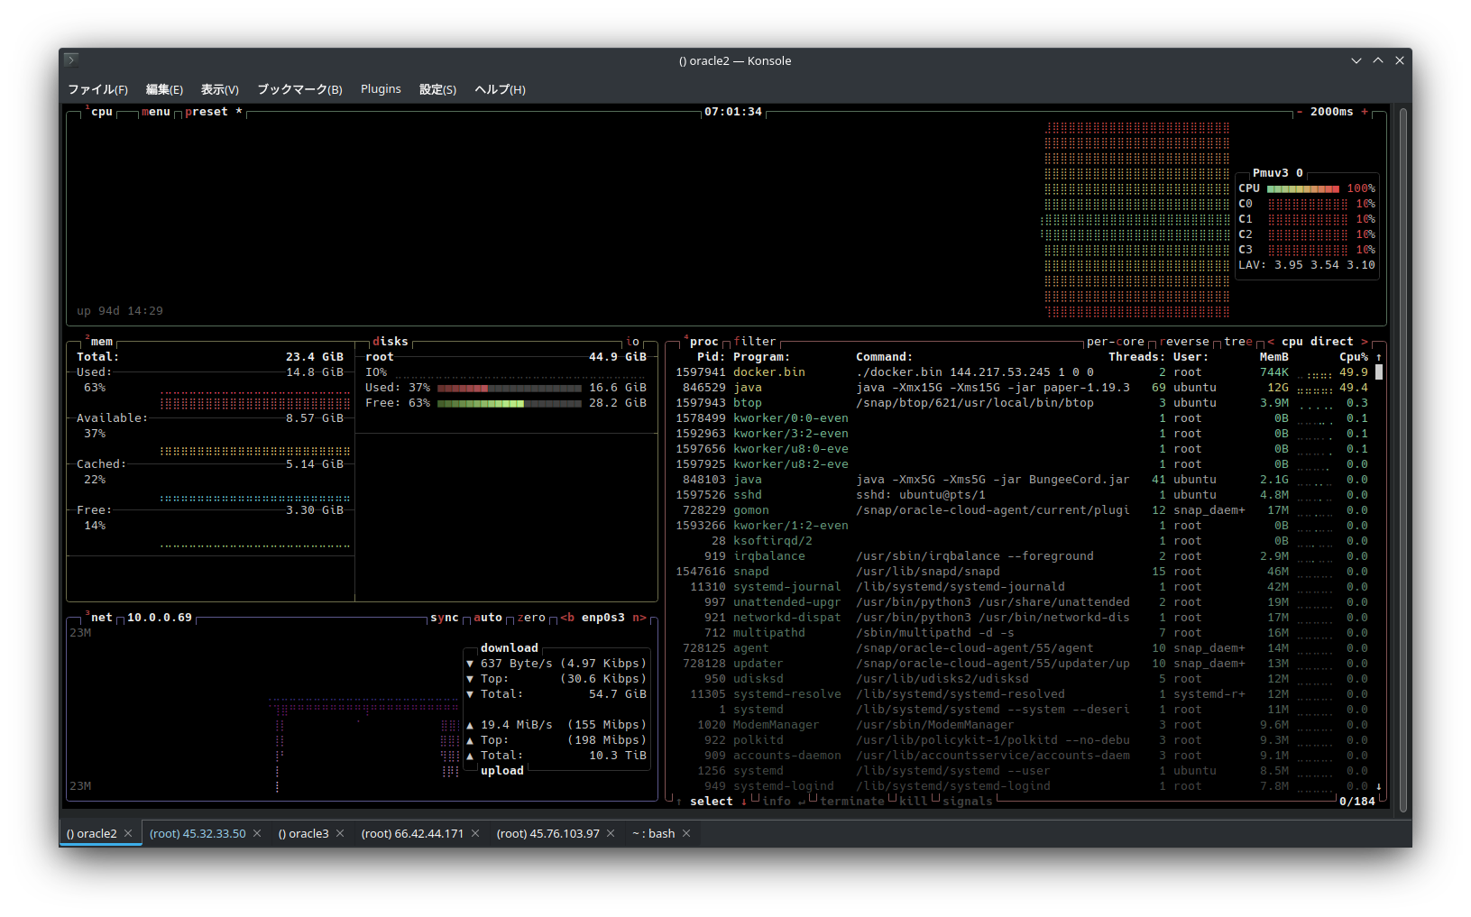Switch to next network interface with n>
The image size is (1471, 917).
pos(639,618)
